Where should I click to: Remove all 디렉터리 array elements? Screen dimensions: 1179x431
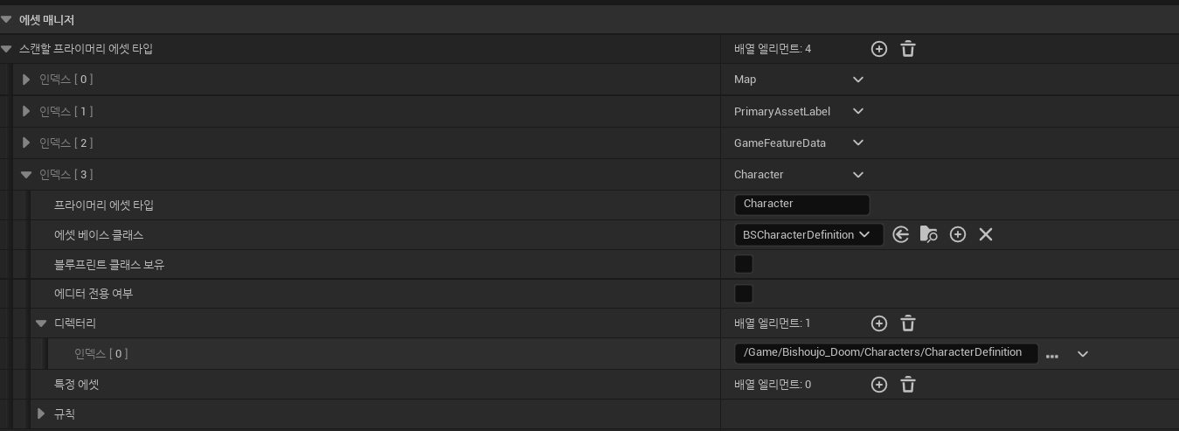[908, 323]
